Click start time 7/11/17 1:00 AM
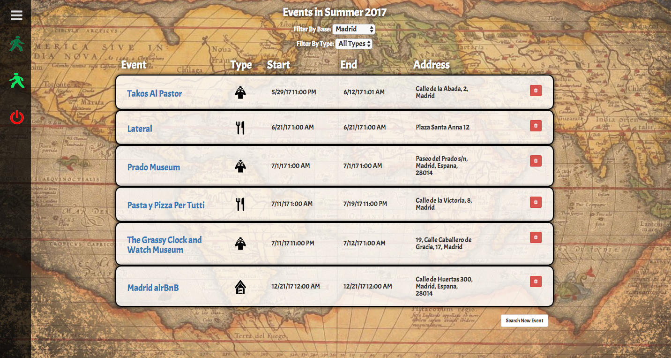 coord(292,204)
